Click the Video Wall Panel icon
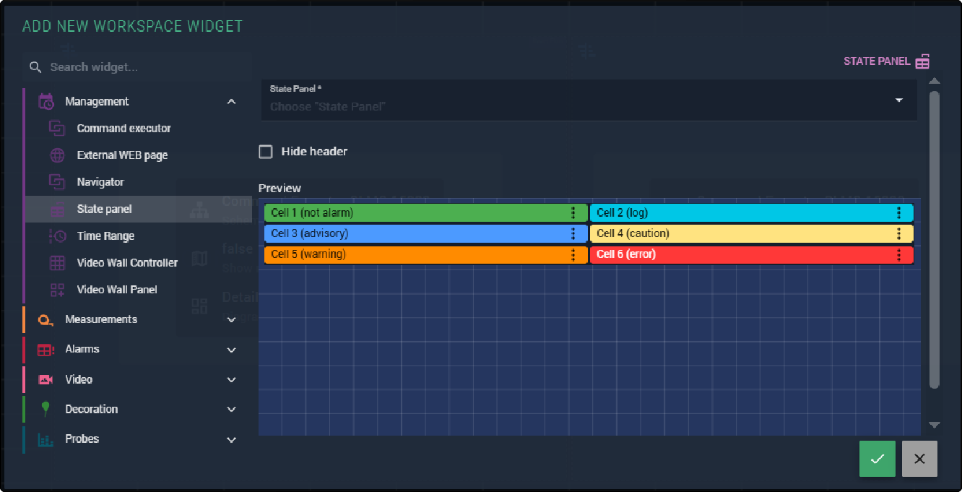962x492 pixels. pos(57,290)
